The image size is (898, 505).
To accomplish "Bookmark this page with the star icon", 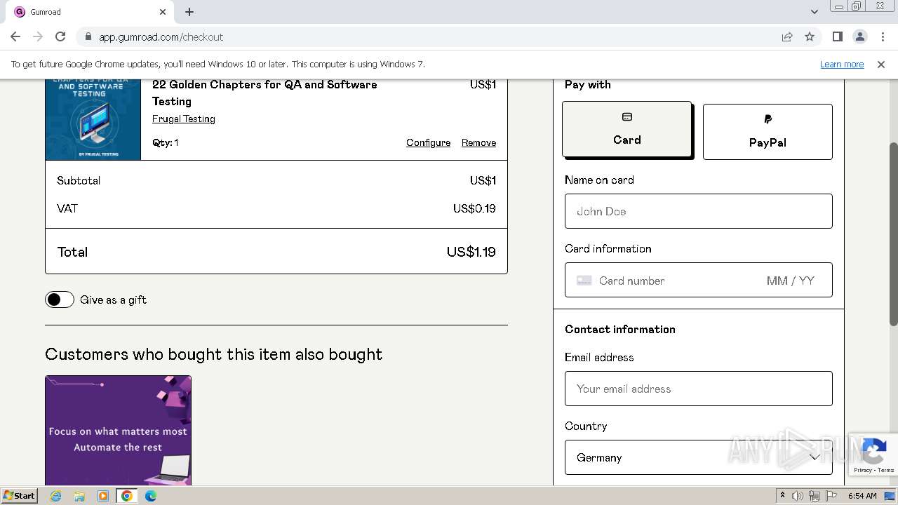I will pos(810,36).
